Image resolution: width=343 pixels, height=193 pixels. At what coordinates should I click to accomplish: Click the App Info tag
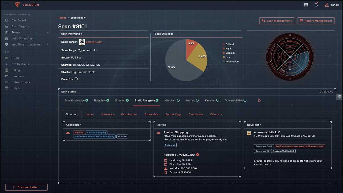79,132
